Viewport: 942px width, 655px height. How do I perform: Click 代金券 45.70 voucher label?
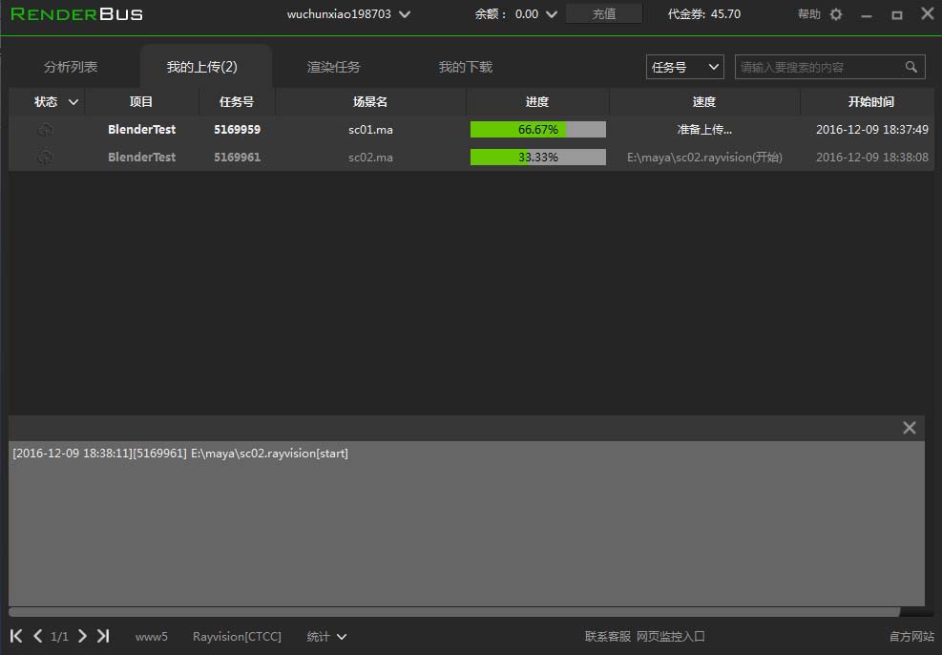coord(704,13)
